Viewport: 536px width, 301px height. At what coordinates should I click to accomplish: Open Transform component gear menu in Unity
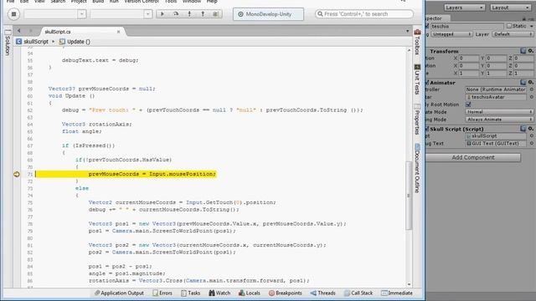click(530, 51)
